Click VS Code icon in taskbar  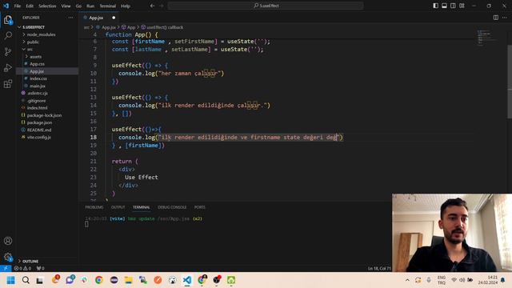click(x=187, y=280)
